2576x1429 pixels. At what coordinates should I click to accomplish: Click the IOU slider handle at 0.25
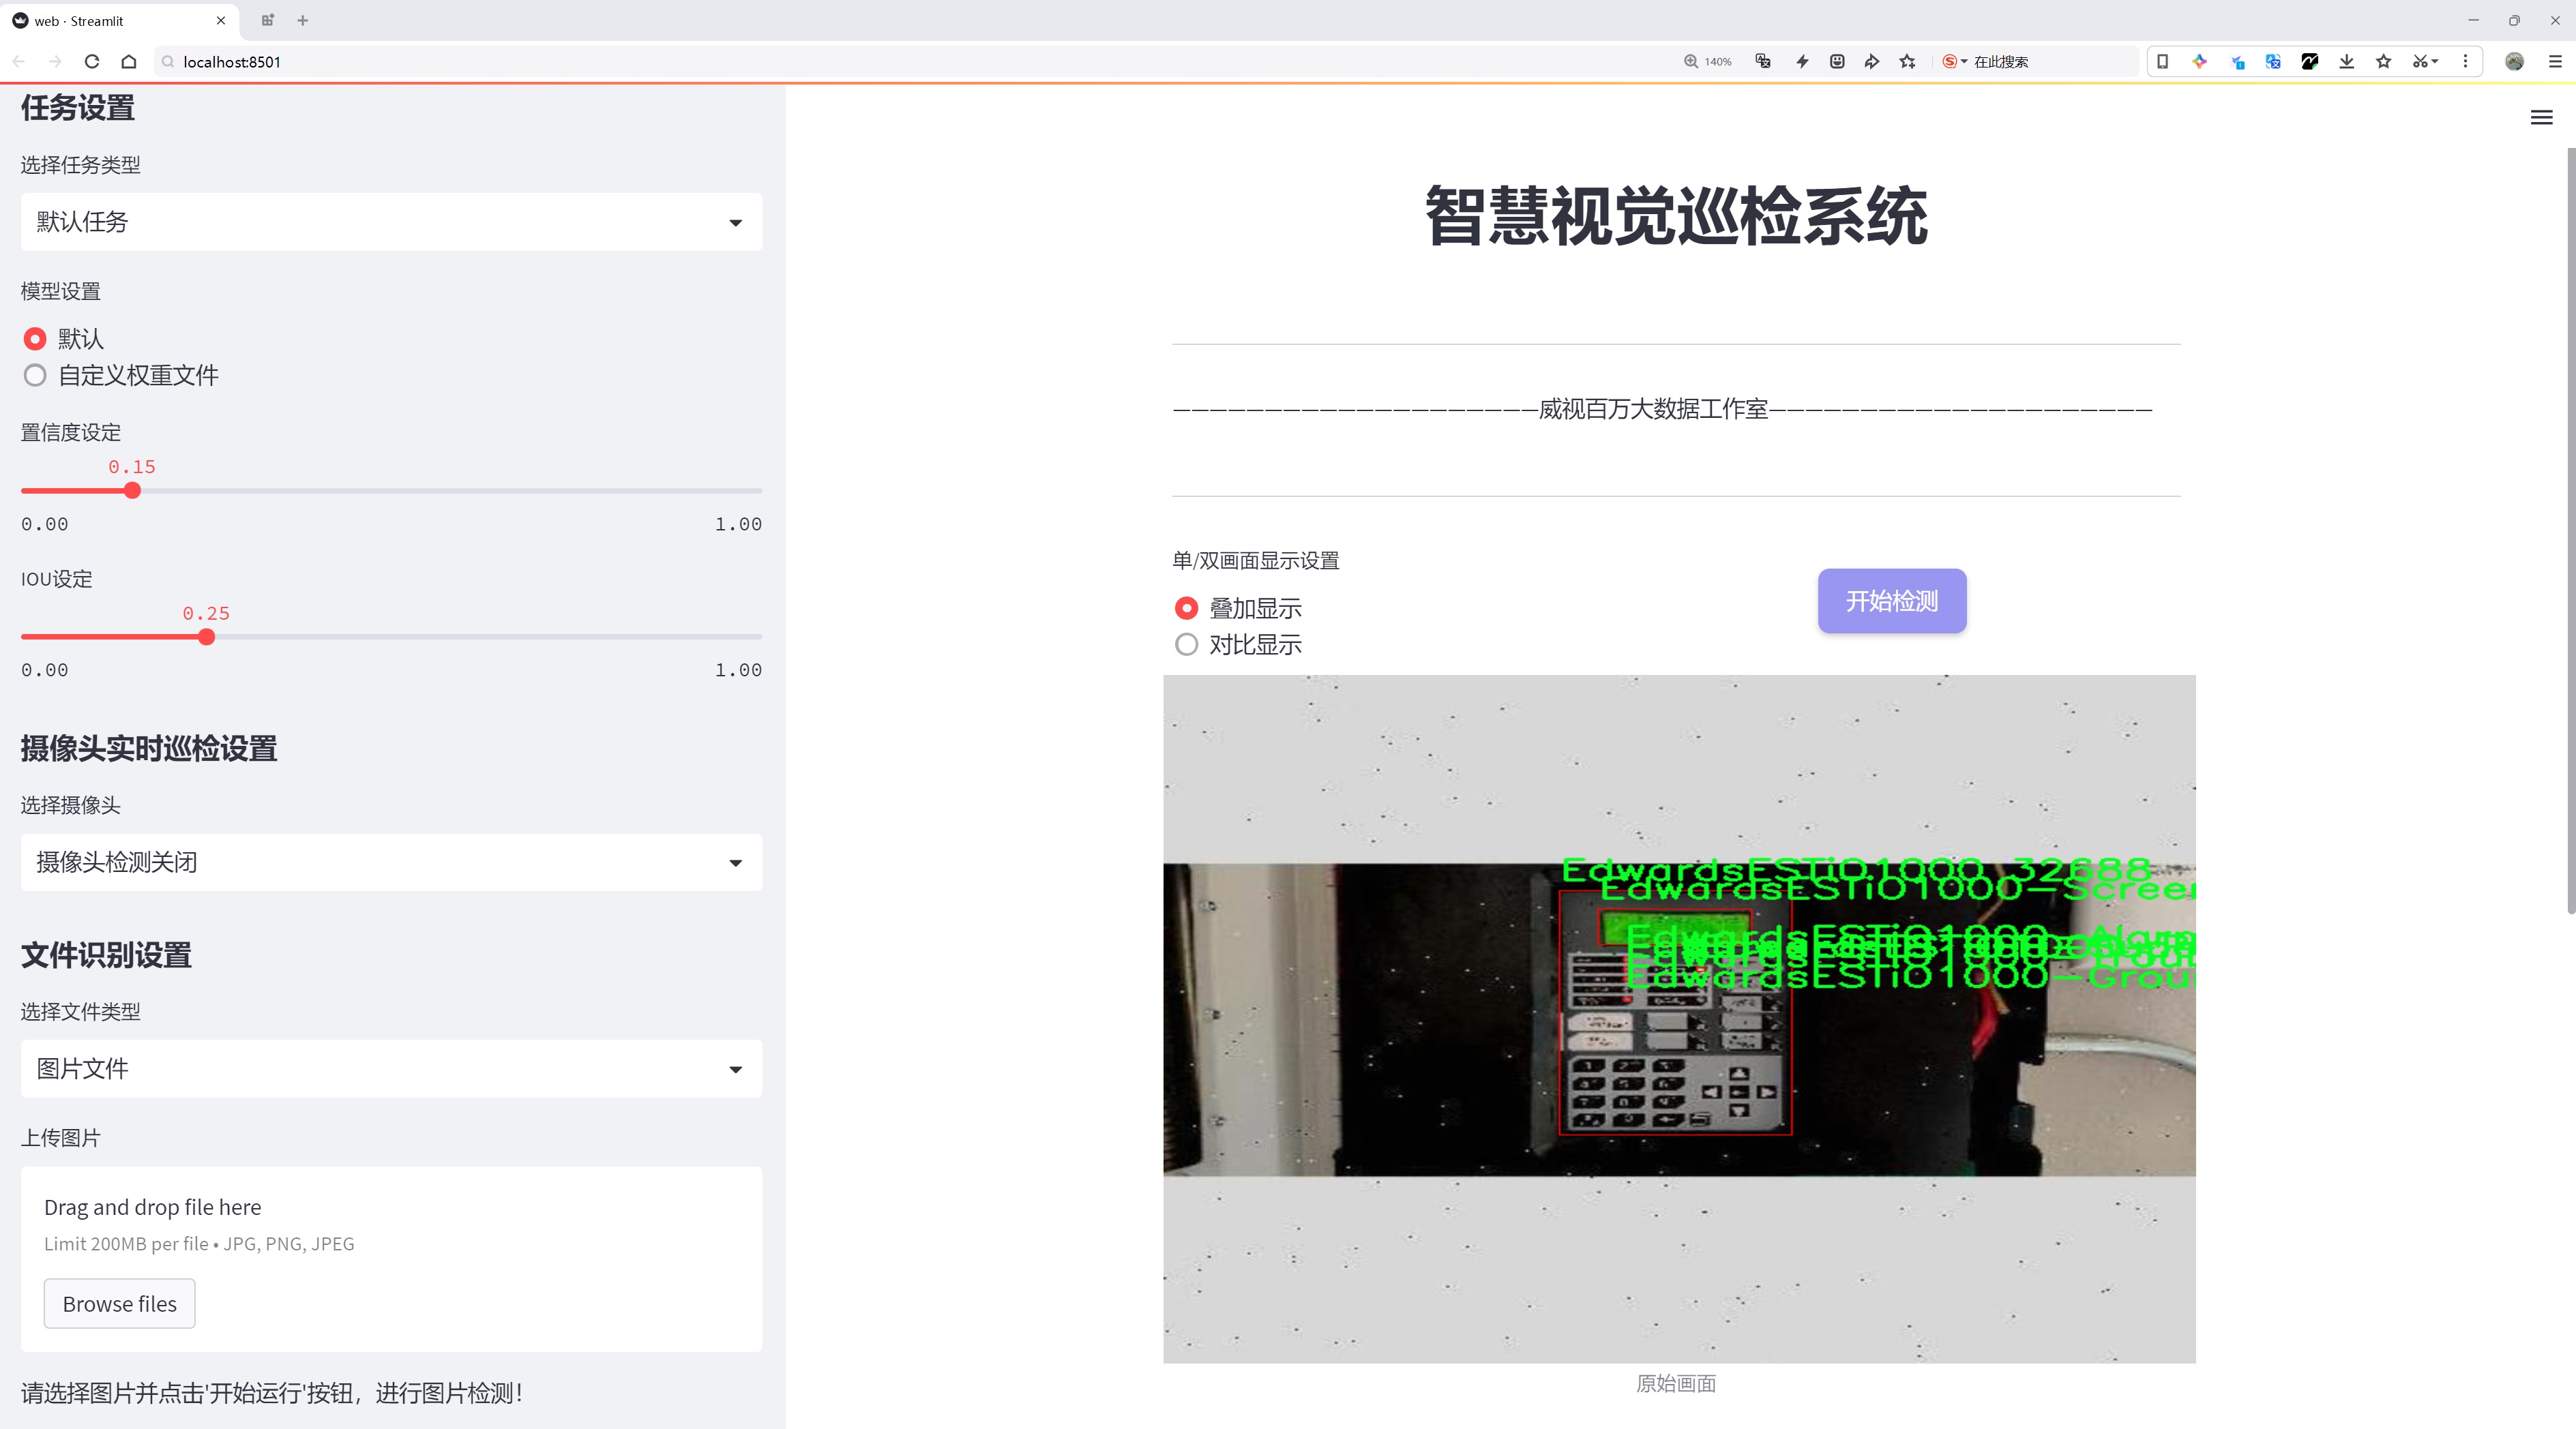(206, 637)
